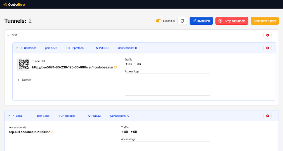The width and height of the screenshot is (283, 151).
Task: Copy the TCP access details address
Action: (x=52, y=132)
